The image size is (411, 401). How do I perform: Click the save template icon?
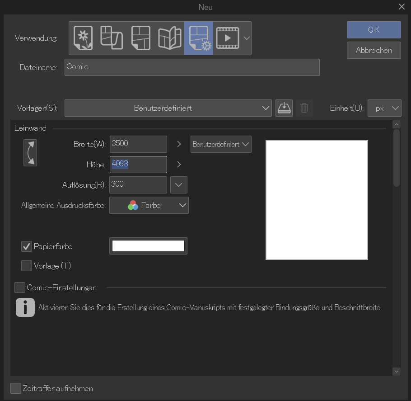click(284, 108)
